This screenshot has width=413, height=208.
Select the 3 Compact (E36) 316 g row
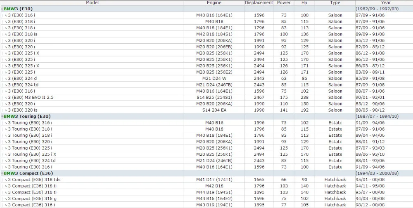(207, 199)
